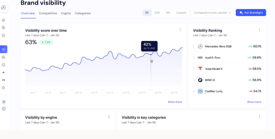The image size is (275, 139).
Task: Open the home icon in the sidebar
Action: (4, 20)
